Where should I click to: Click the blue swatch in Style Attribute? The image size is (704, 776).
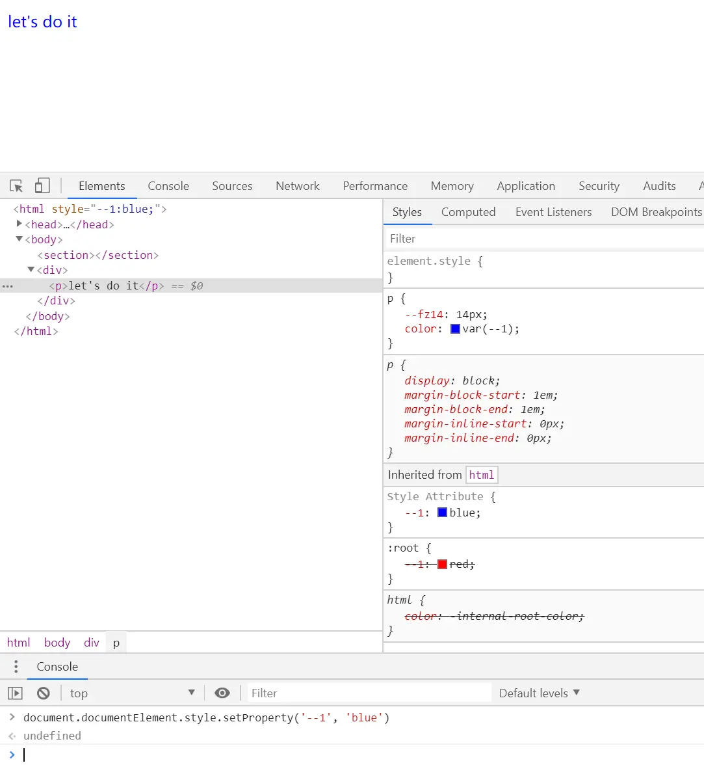tap(442, 512)
